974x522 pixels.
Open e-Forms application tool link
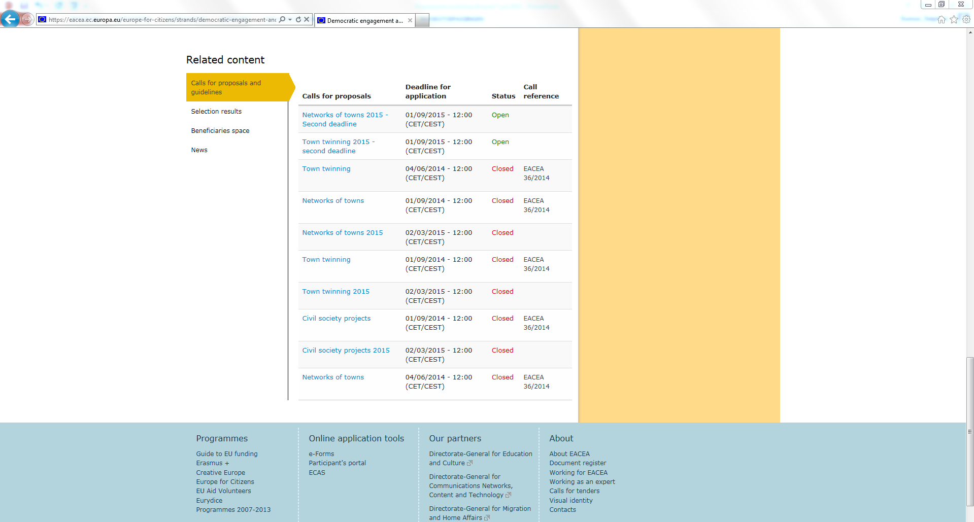click(322, 454)
